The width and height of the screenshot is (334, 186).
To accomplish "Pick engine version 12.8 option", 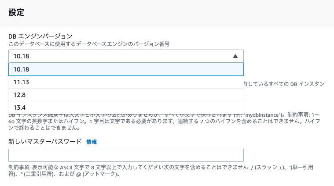I will pyautogui.click(x=125, y=95).
